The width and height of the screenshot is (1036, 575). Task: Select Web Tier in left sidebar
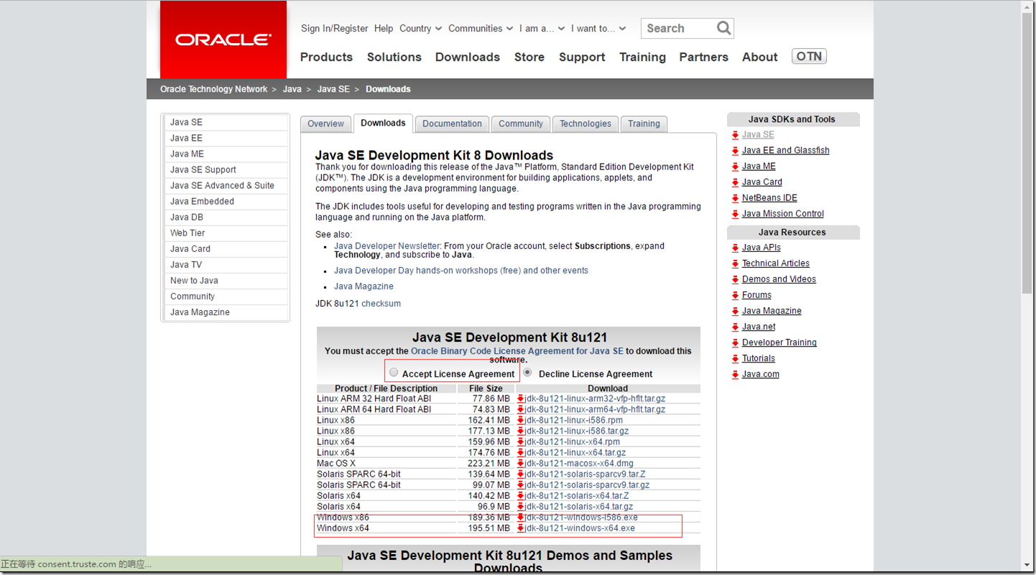[x=226, y=233]
